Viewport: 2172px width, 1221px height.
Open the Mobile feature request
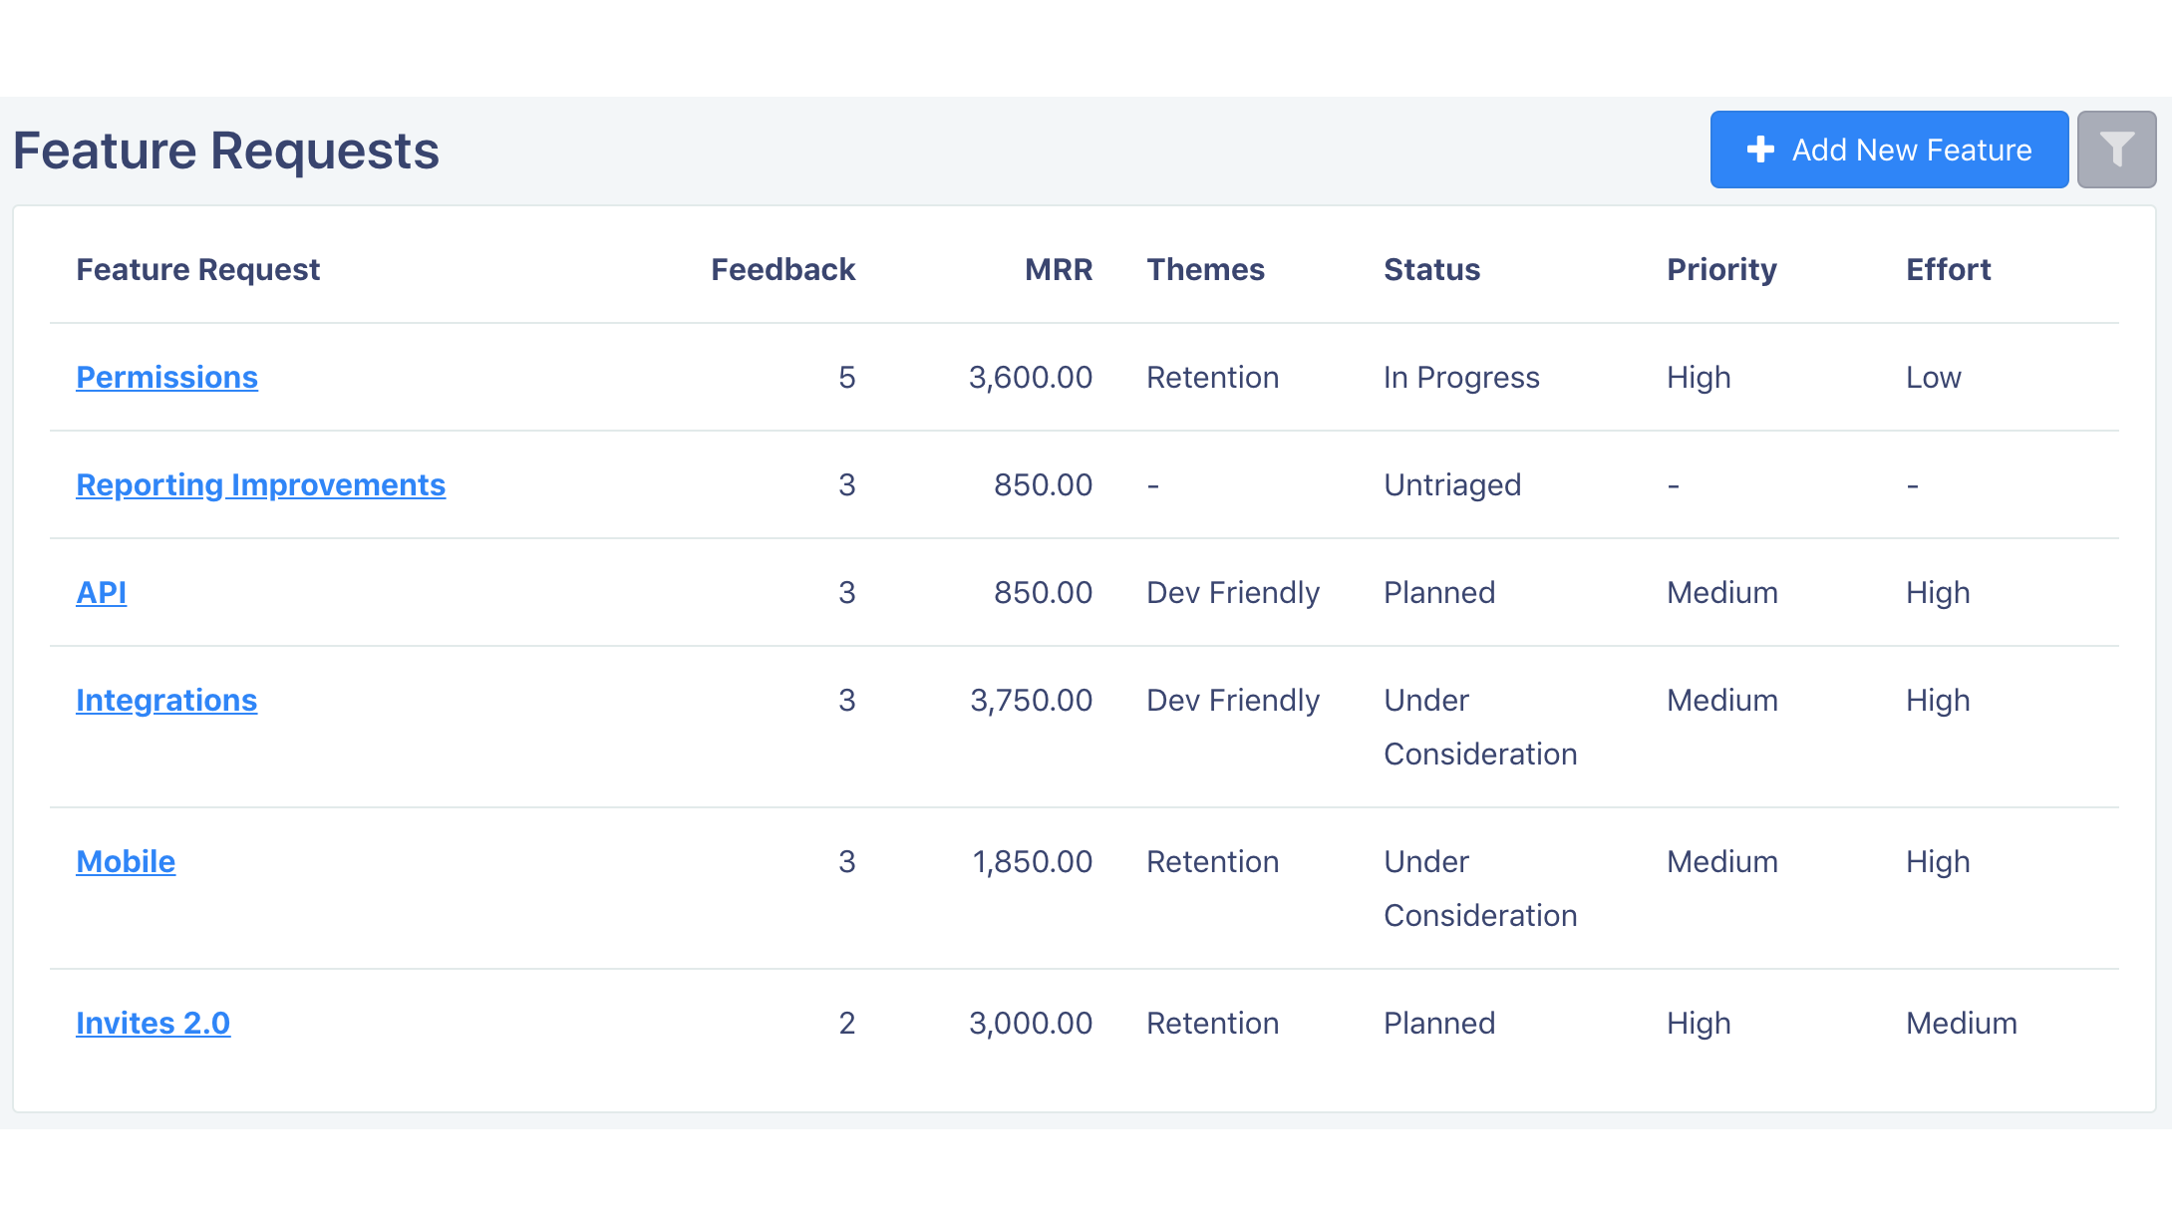126,861
